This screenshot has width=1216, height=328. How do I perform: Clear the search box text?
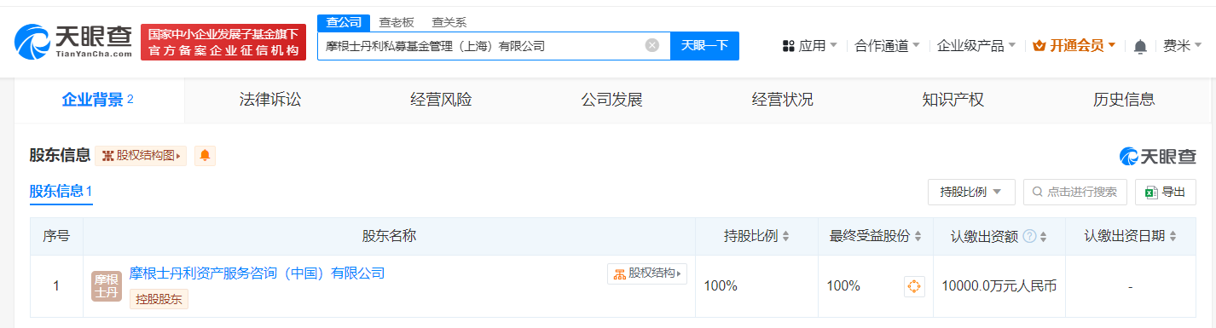(x=652, y=45)
